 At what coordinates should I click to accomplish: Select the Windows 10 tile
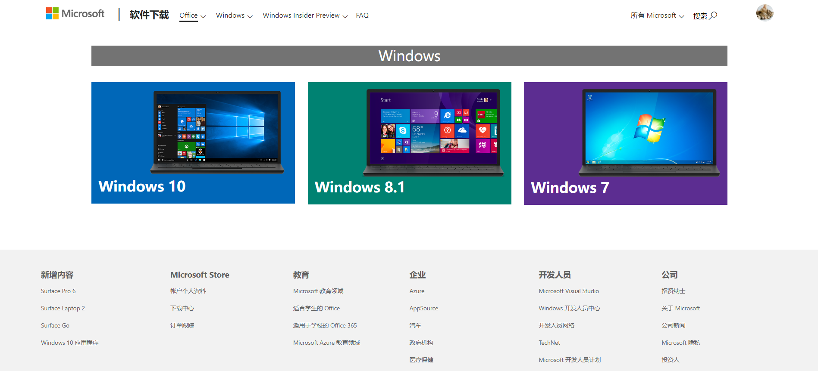coord(193,143)
